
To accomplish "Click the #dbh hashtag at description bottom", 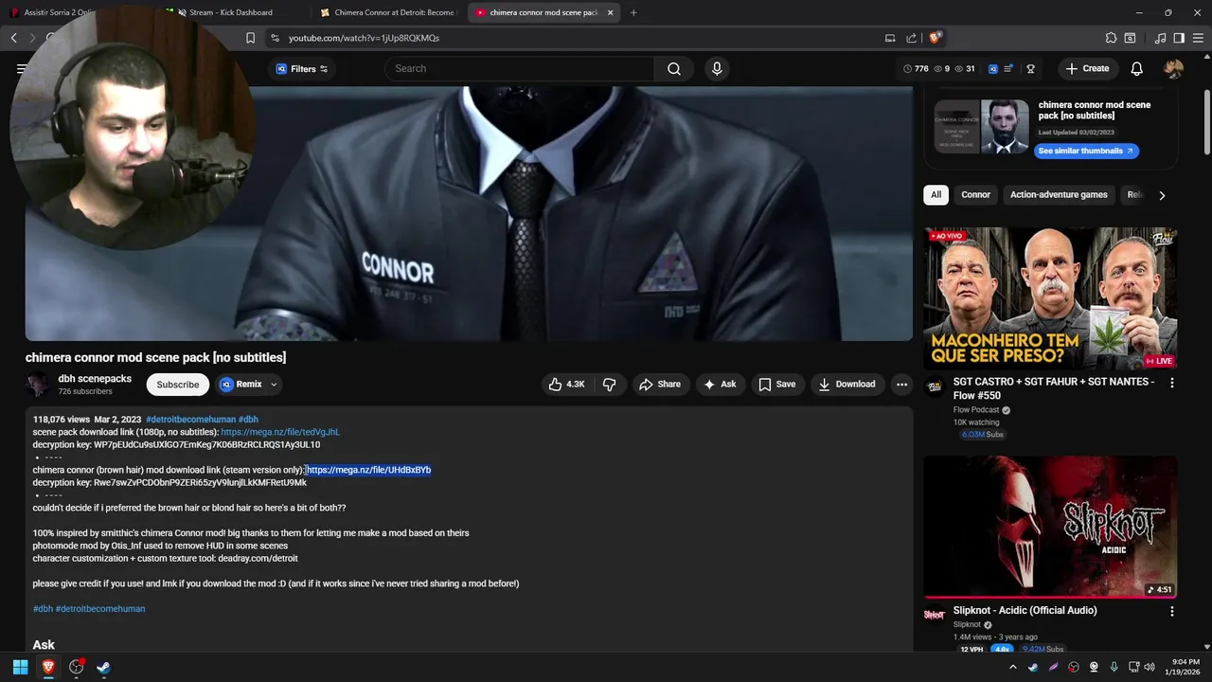I will point(43,609).
